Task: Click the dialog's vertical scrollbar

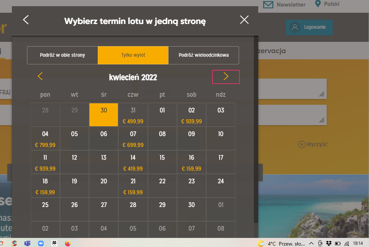Action: tap(256, 130)
